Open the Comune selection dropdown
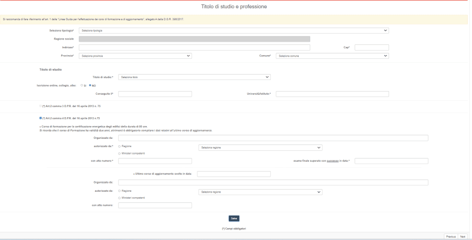 [x=332, y=56]
